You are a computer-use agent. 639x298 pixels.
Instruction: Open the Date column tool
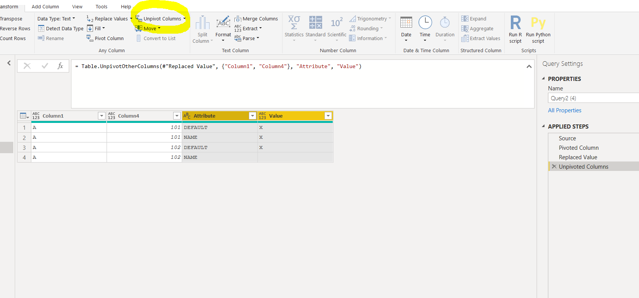pos(406,29)
